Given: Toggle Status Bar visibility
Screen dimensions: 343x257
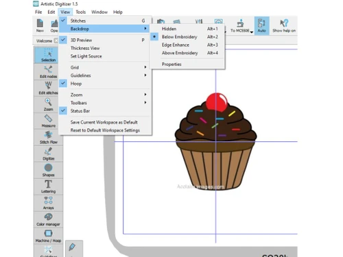Looking at the screenshot, I should (105, 111).
